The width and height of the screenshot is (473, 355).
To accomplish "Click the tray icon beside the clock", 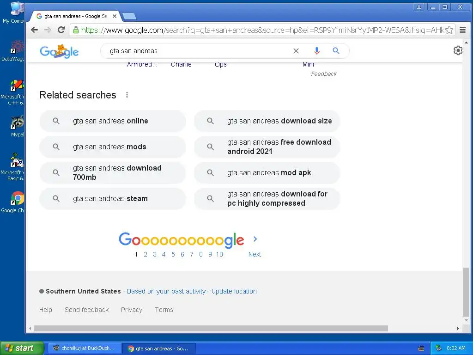I will tap(439, 348).
